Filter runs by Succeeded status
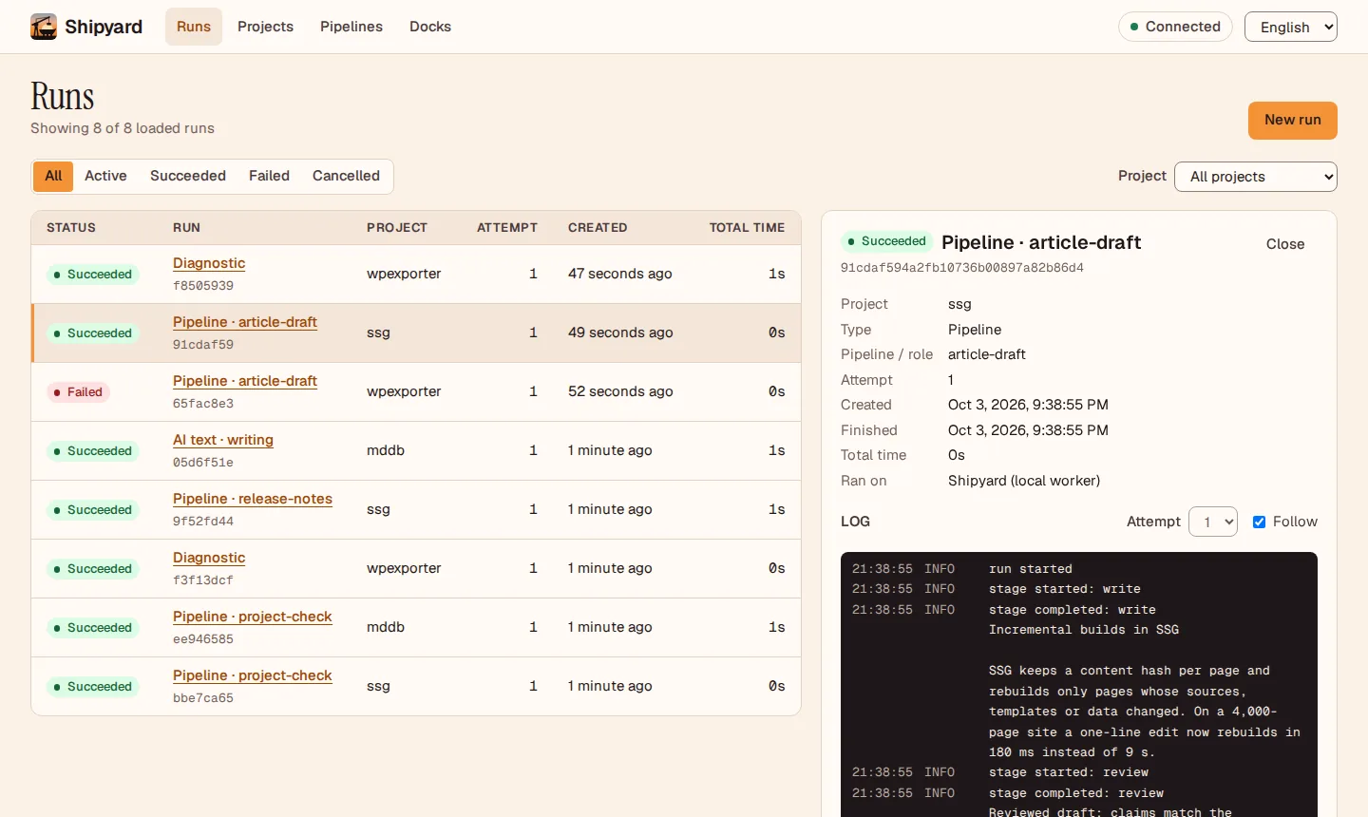 tap(188, 176)
